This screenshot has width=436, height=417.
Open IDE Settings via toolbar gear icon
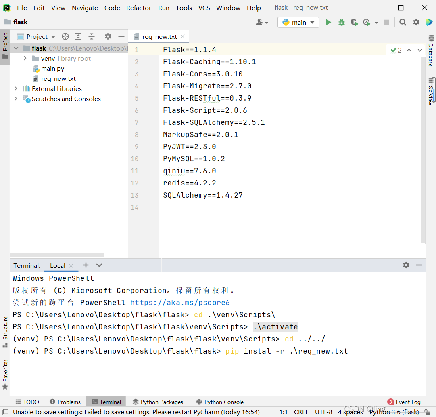(416, 22)
